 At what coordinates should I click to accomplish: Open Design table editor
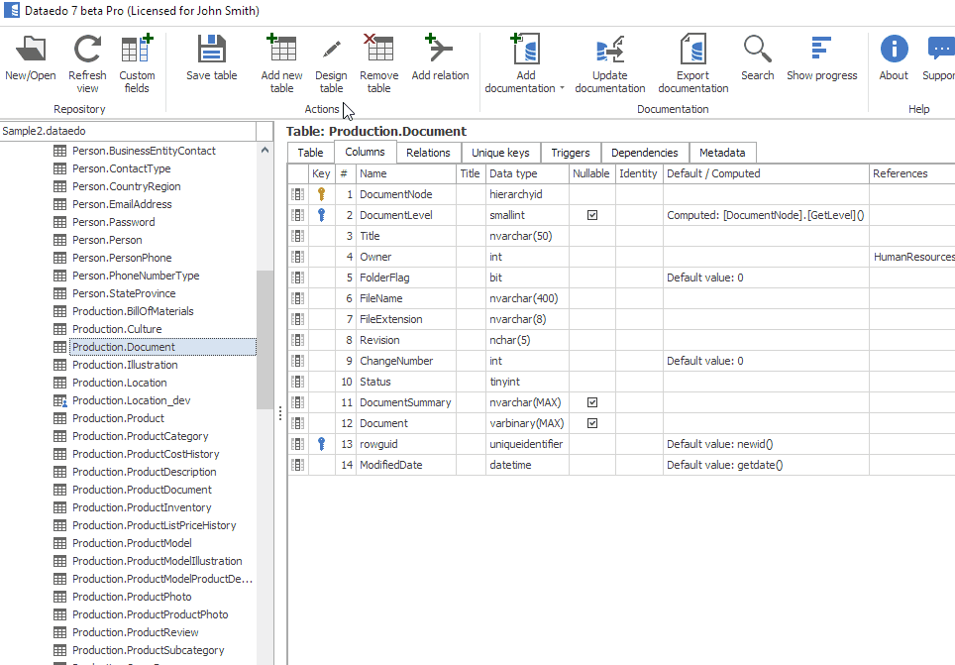tap(331, 50)
